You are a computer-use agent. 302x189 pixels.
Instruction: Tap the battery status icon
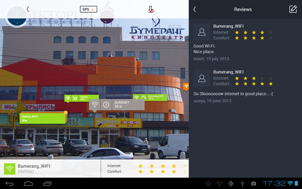point(296,183)
